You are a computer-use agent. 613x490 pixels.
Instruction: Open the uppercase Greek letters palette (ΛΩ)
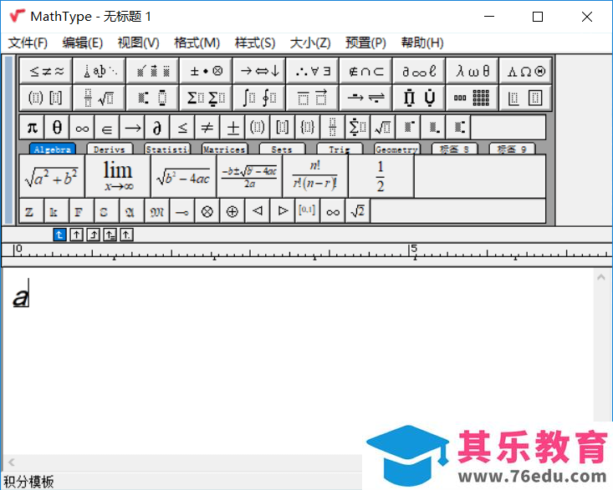(x=526, y=71)
